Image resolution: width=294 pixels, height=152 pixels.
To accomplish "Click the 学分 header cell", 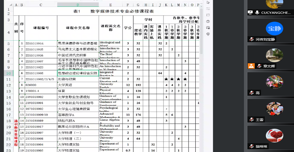I will coord(128,28).
